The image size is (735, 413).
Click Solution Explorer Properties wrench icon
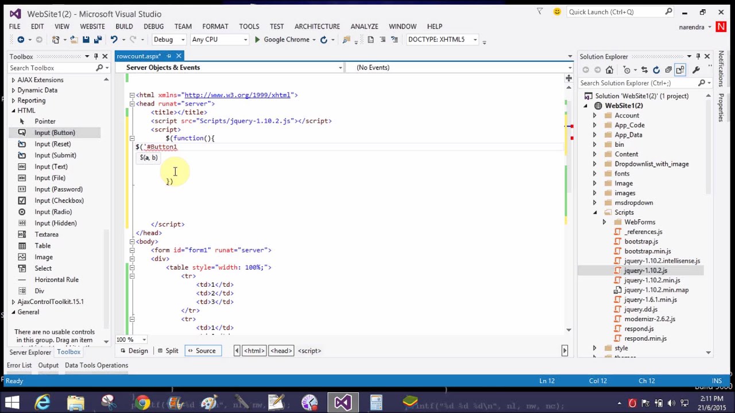pos(696,70)
